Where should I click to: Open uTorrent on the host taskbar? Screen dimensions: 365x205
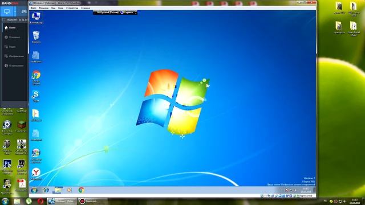(x=29, y=201)
